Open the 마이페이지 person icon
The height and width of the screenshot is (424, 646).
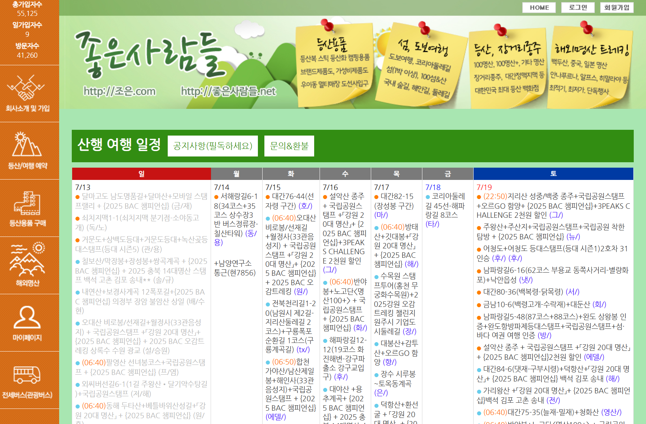coord(27,323)
